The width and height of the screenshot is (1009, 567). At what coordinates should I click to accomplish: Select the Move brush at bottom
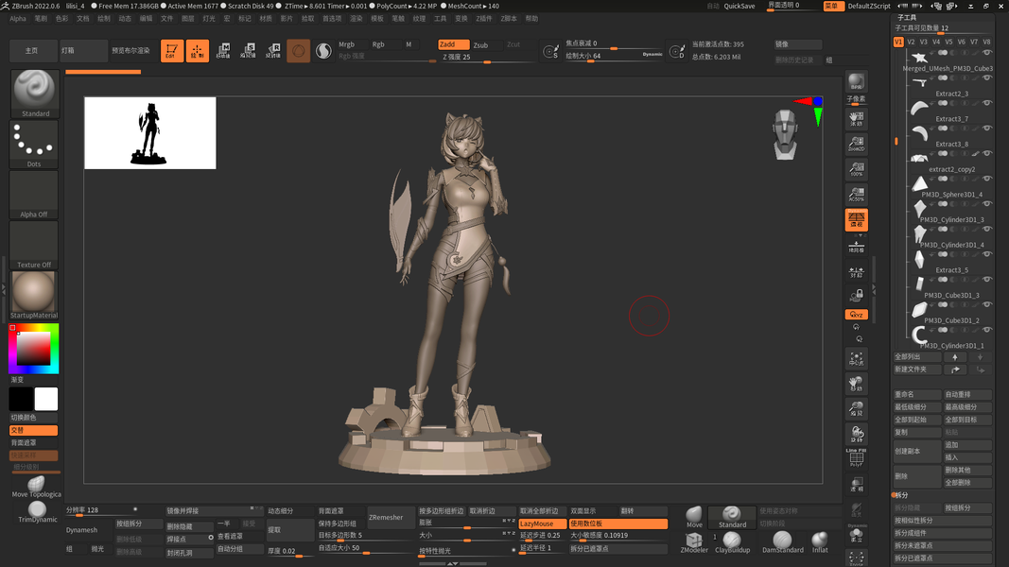click(x=694, y=517)
